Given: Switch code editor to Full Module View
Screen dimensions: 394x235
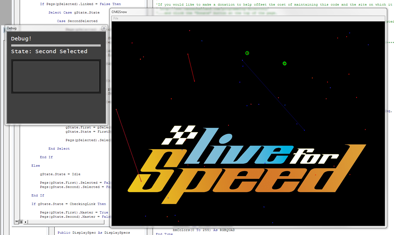Looking at the screenshot, I should tap(21, 222).
